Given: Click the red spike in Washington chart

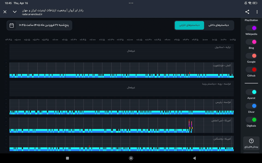Looking at the screenshot, I should tap(89, 146).
